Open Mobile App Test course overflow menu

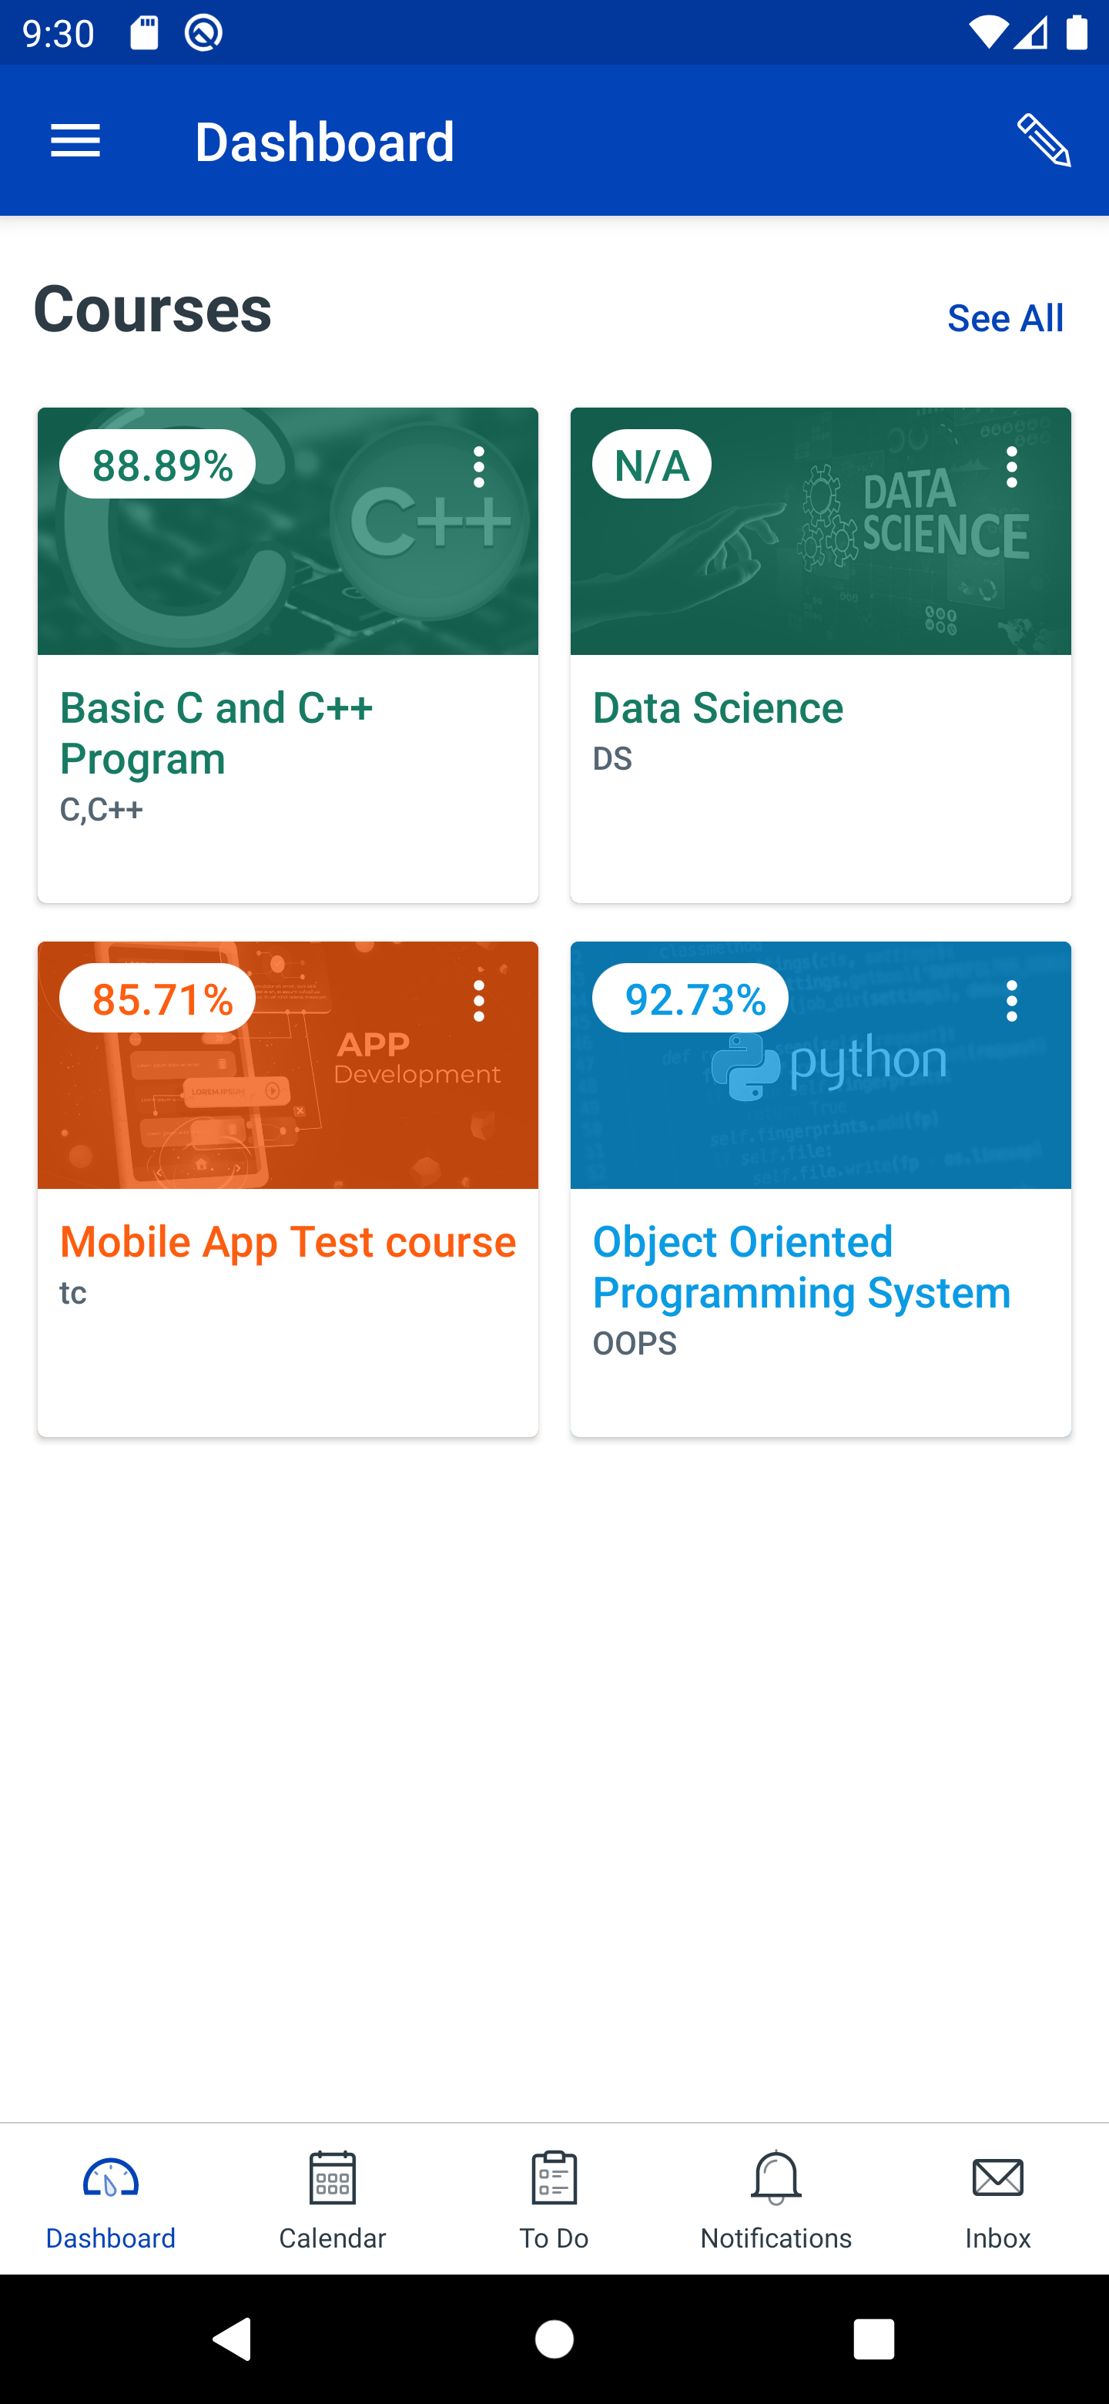[478, 1000]
